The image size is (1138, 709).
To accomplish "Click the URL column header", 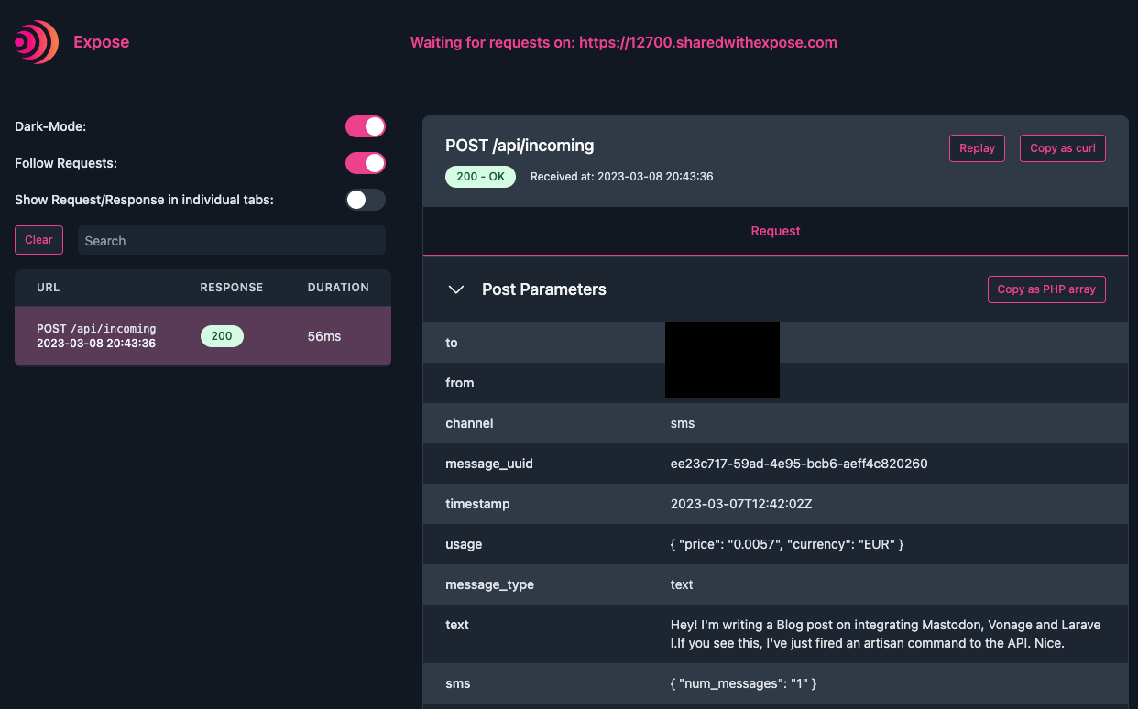I will click(48, 288).
